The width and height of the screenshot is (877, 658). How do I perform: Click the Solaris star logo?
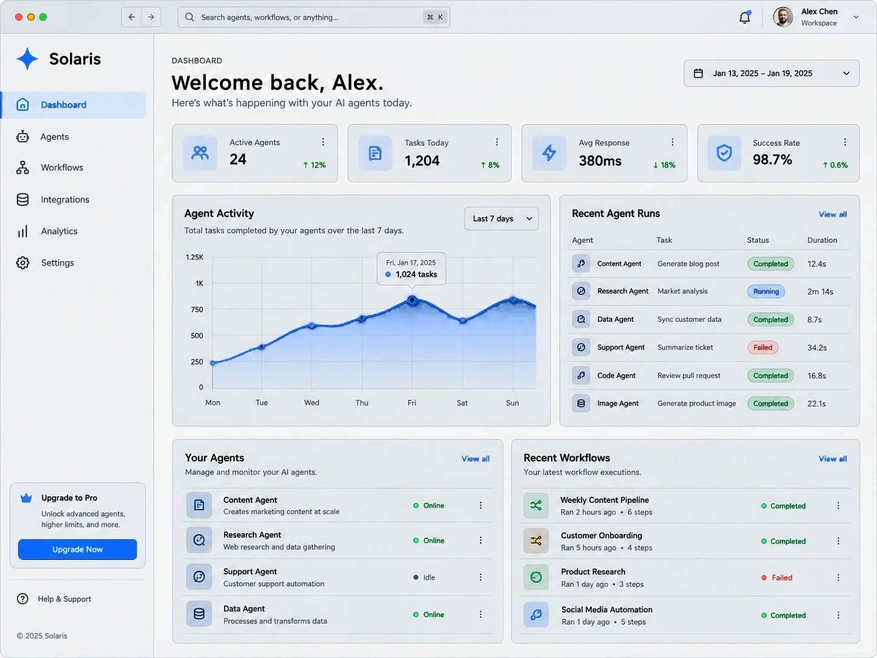(27, 59)
